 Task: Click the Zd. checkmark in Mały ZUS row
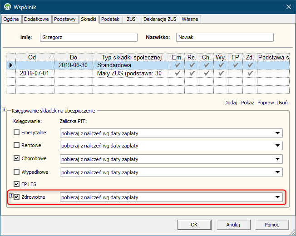[x=250, y=74]
